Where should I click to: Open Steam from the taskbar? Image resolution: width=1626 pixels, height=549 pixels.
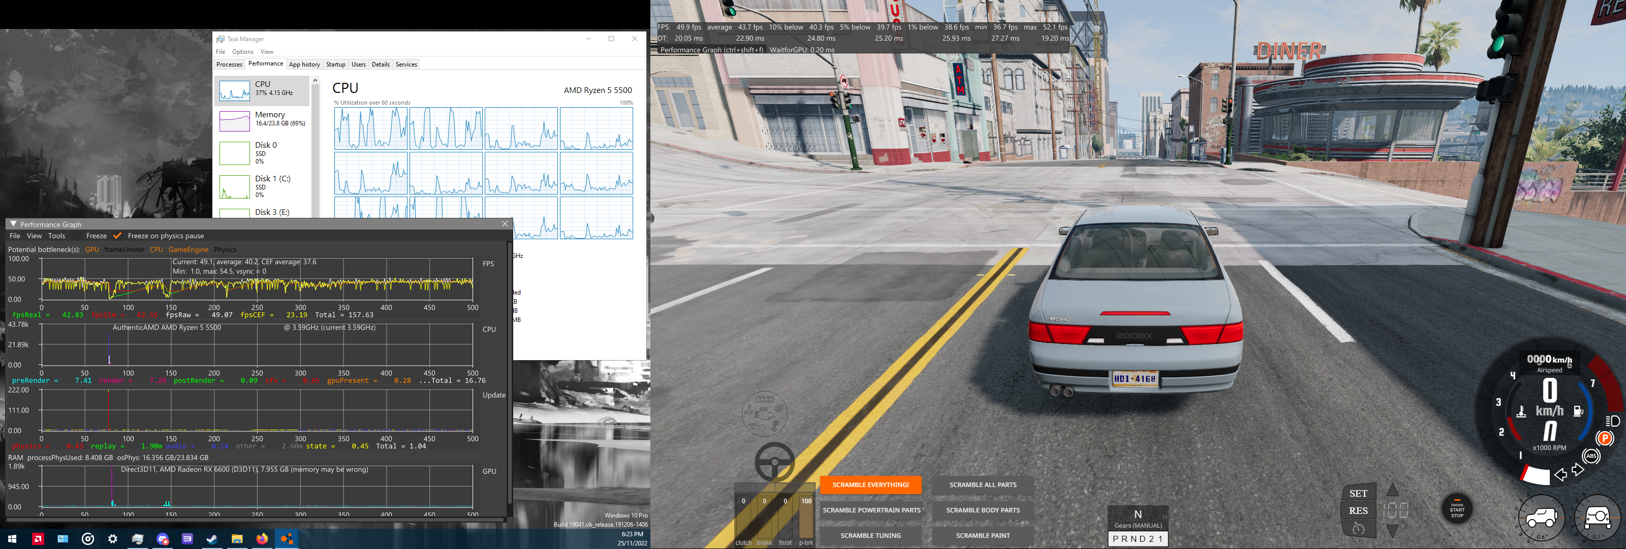point(212,539)
